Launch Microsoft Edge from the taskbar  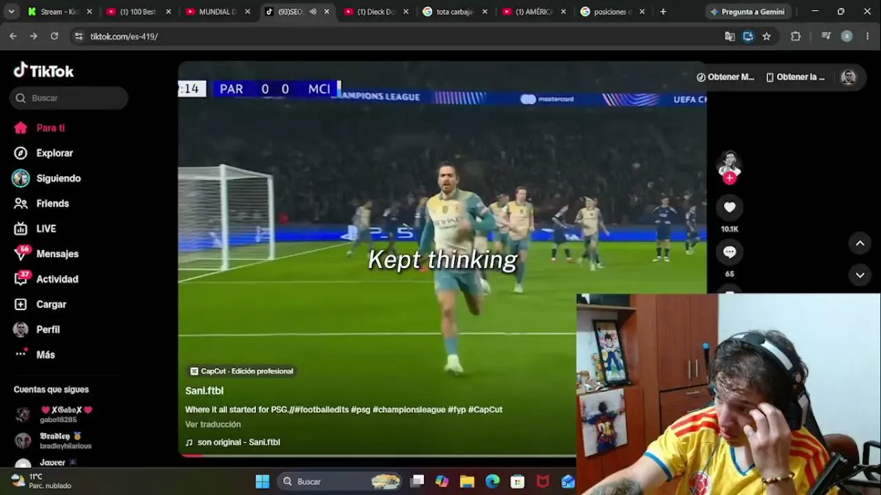[492, 481]
